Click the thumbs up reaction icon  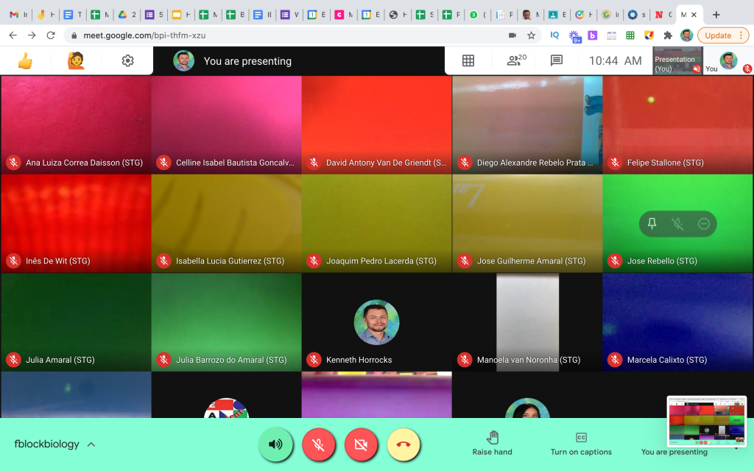coord(25,61)
